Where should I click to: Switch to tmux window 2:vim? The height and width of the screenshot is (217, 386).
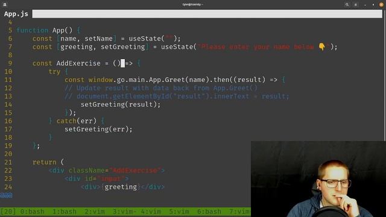coord(95,212)
